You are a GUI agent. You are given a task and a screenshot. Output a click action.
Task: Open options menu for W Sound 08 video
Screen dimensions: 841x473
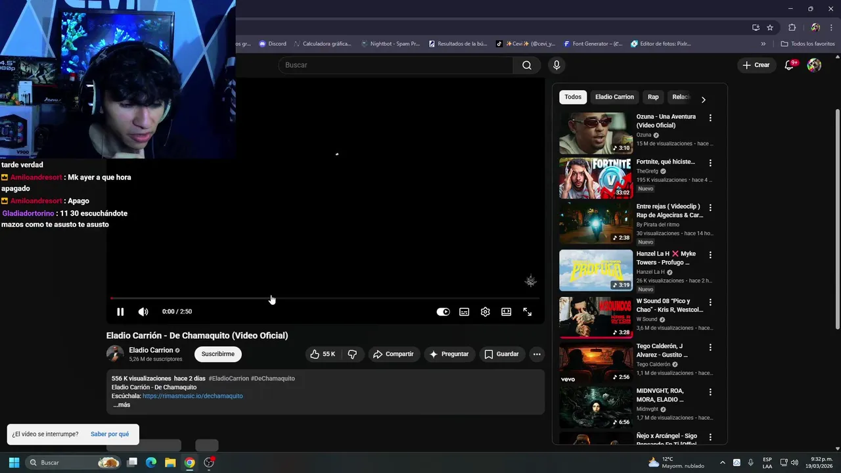tap(710, 302)
